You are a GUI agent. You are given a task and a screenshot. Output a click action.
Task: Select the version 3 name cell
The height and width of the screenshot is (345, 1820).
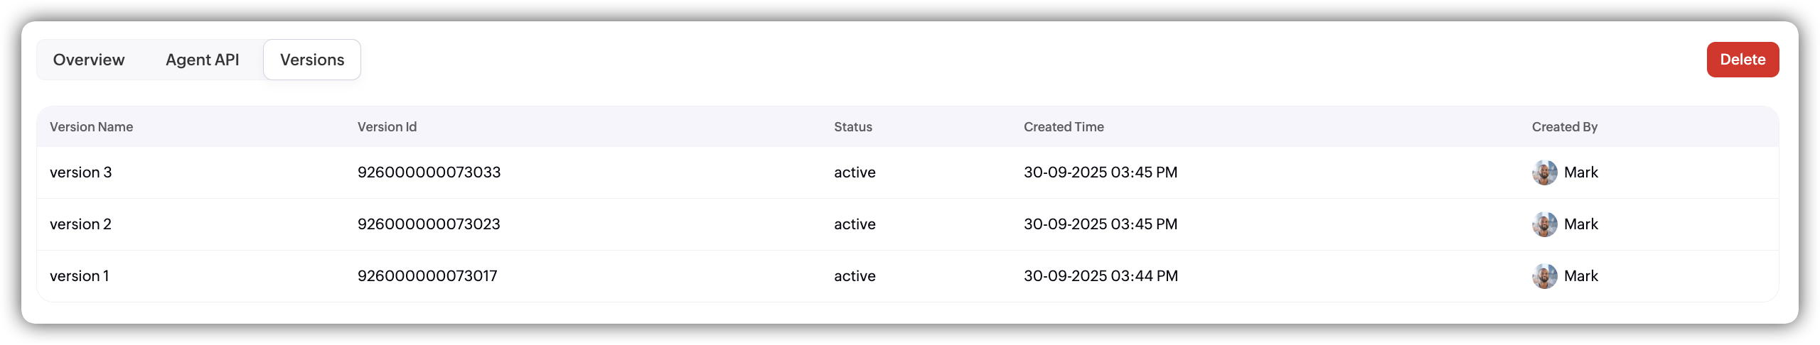(81, 172)
